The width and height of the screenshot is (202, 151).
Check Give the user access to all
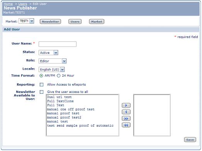[x=41, y=92]
